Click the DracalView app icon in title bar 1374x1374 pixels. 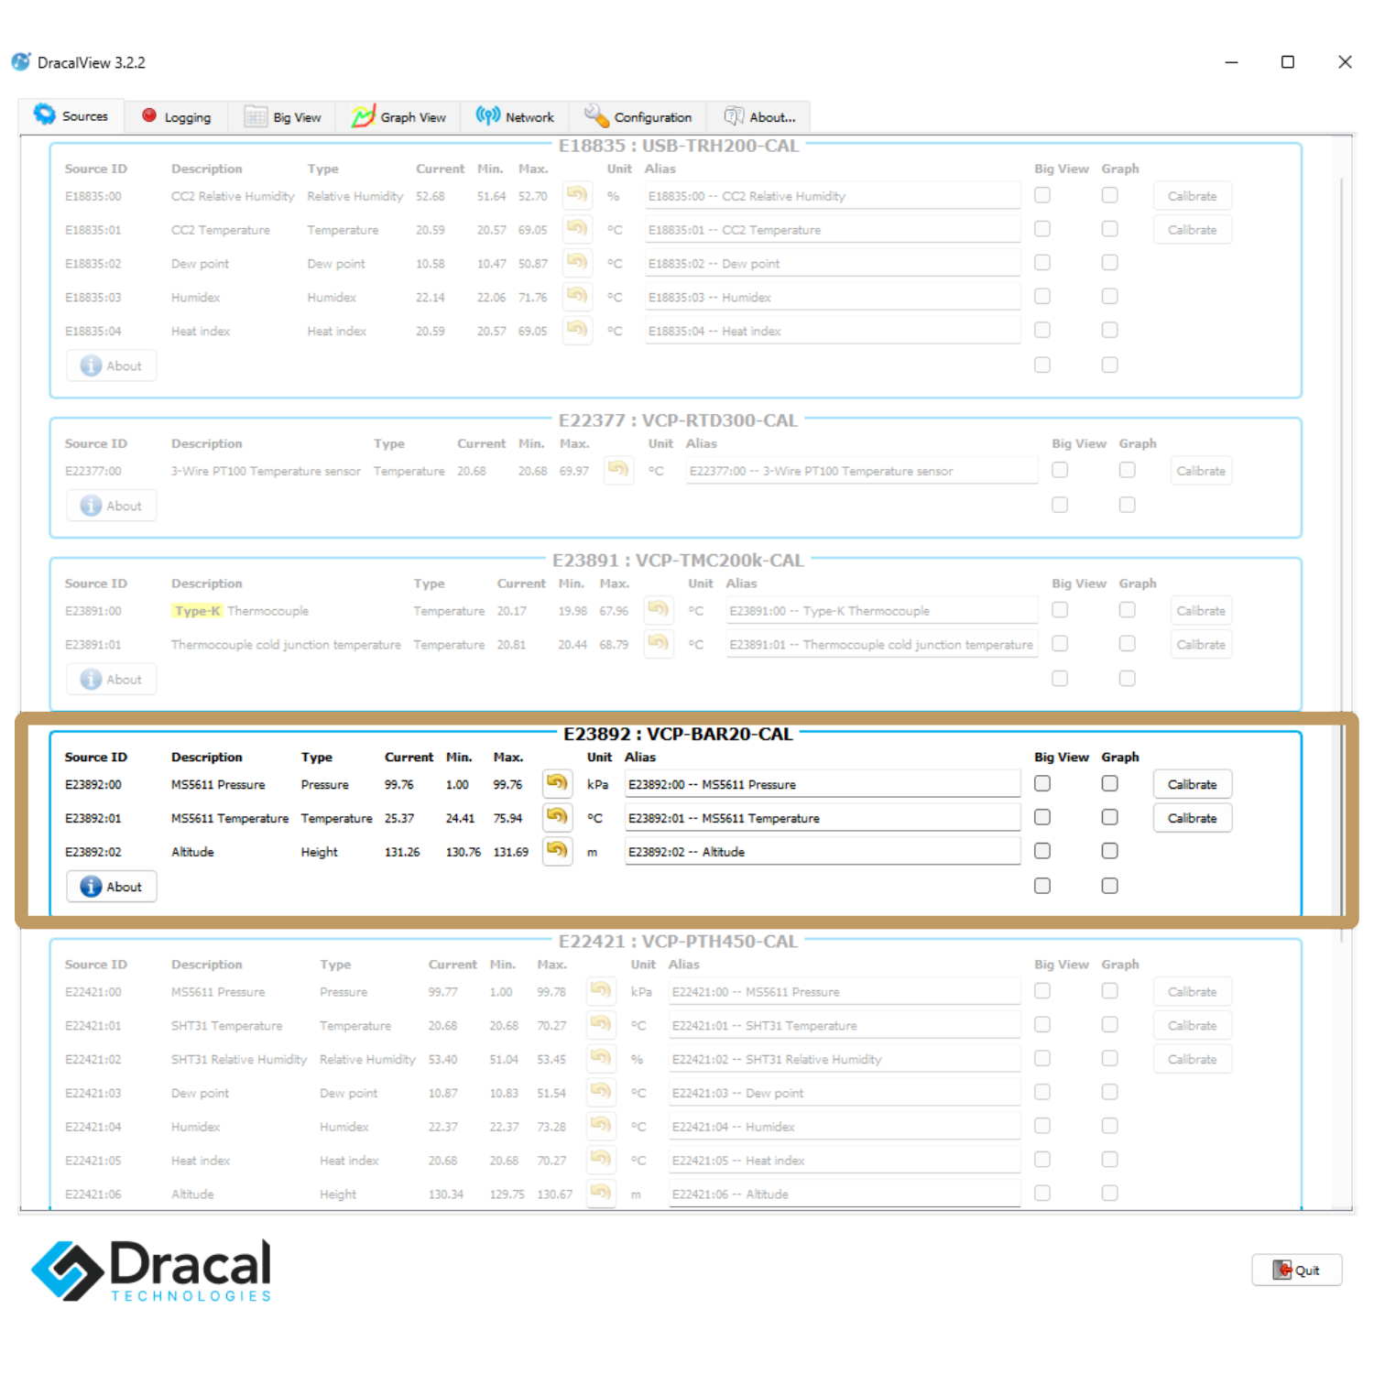coord(20,61)
